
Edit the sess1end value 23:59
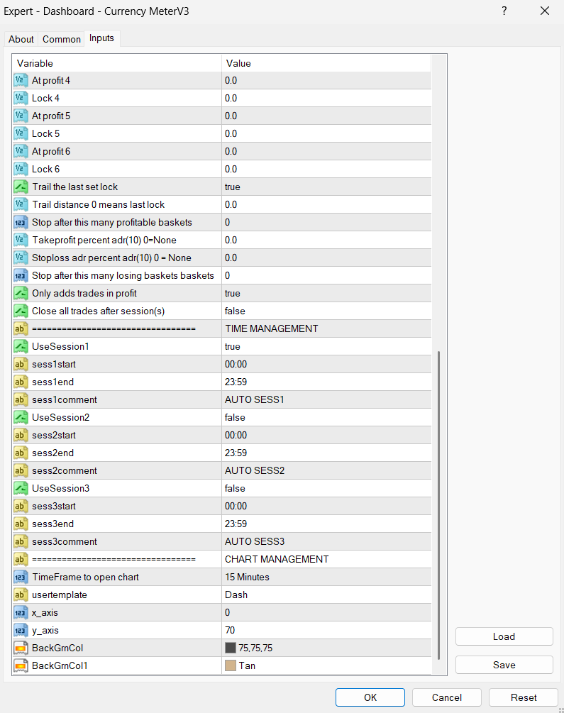(326, 382)
